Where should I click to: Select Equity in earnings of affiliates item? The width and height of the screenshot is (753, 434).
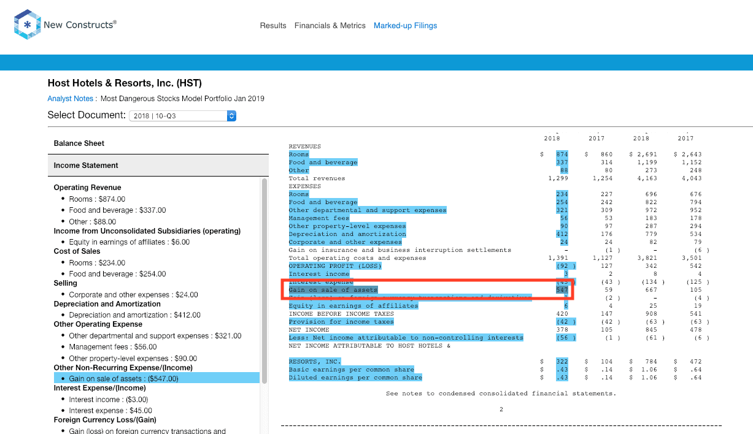coord(129,242)
